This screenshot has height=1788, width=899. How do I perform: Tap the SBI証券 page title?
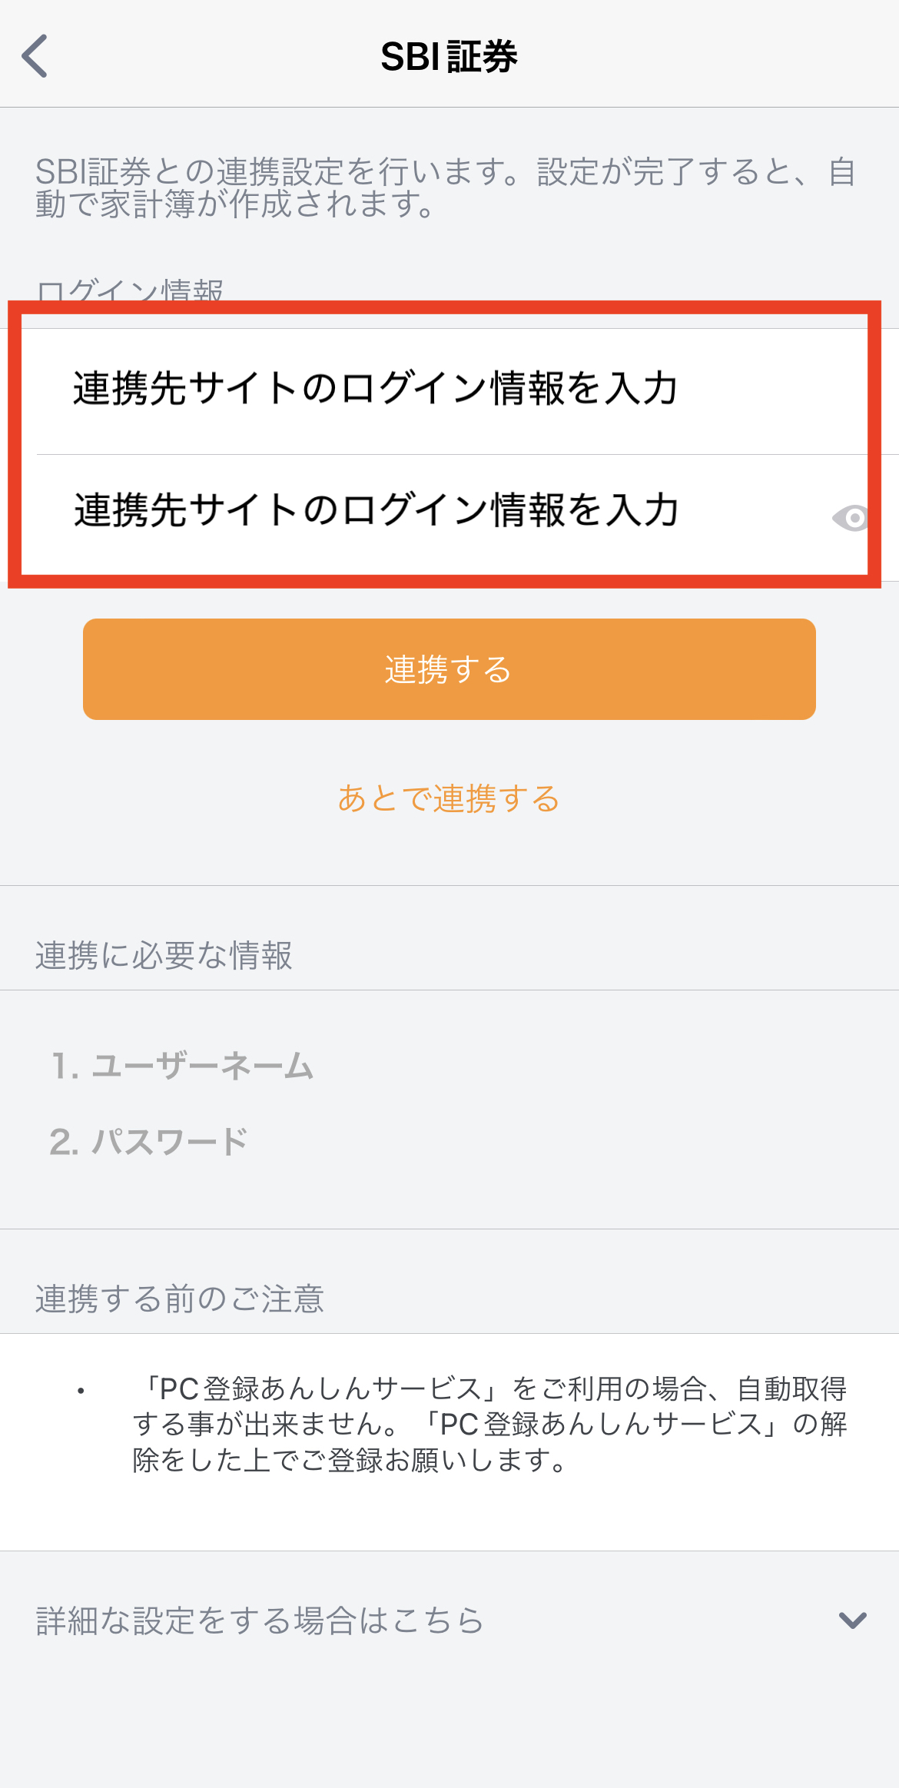[449, 56]
